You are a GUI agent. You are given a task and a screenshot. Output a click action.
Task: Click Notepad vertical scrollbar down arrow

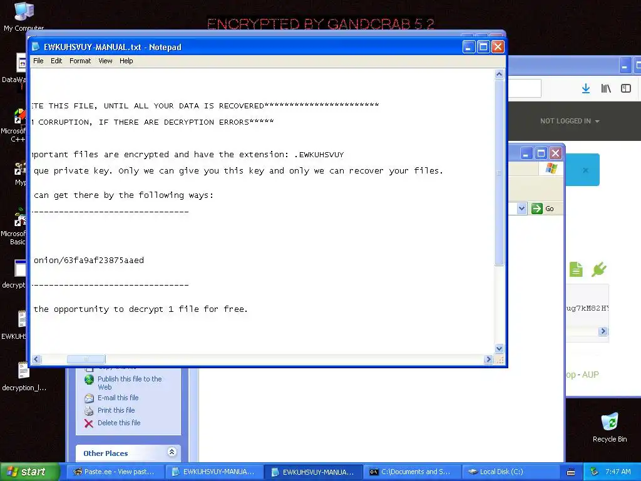(499, 348)
